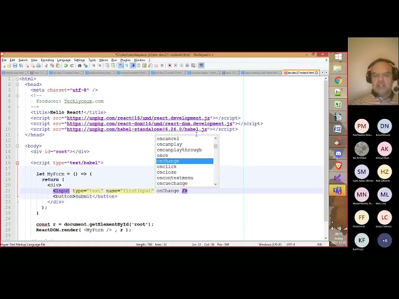
Task: Click the +6 more participants bubble
Action: (384, 240)
